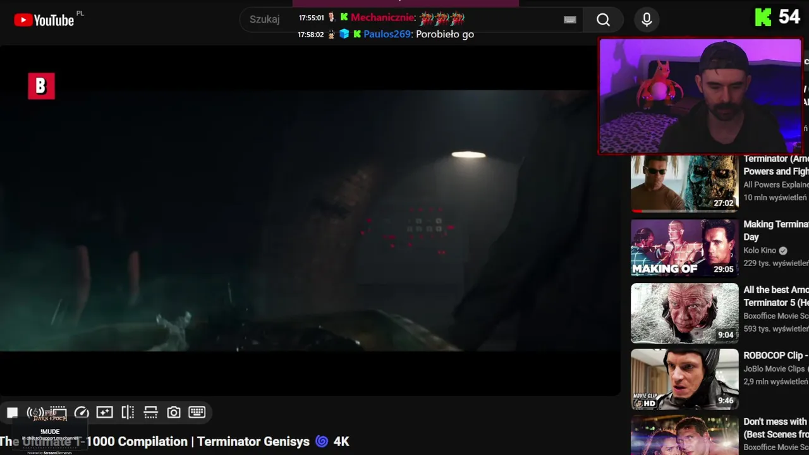
Task: Open 'Making Terminat… Day' video title
Action: (776, 231)
